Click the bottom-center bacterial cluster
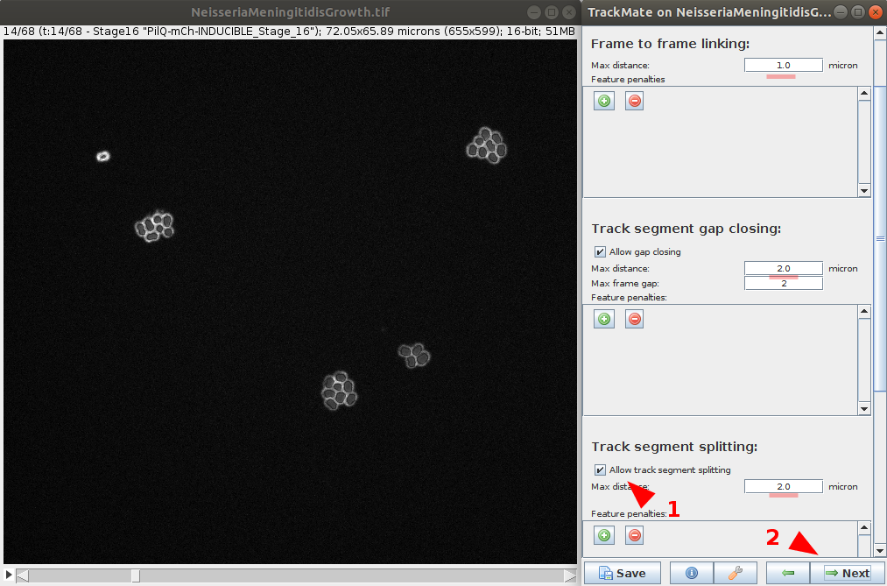The width and height of the screenshot is (887, 586). click(340, 391)
